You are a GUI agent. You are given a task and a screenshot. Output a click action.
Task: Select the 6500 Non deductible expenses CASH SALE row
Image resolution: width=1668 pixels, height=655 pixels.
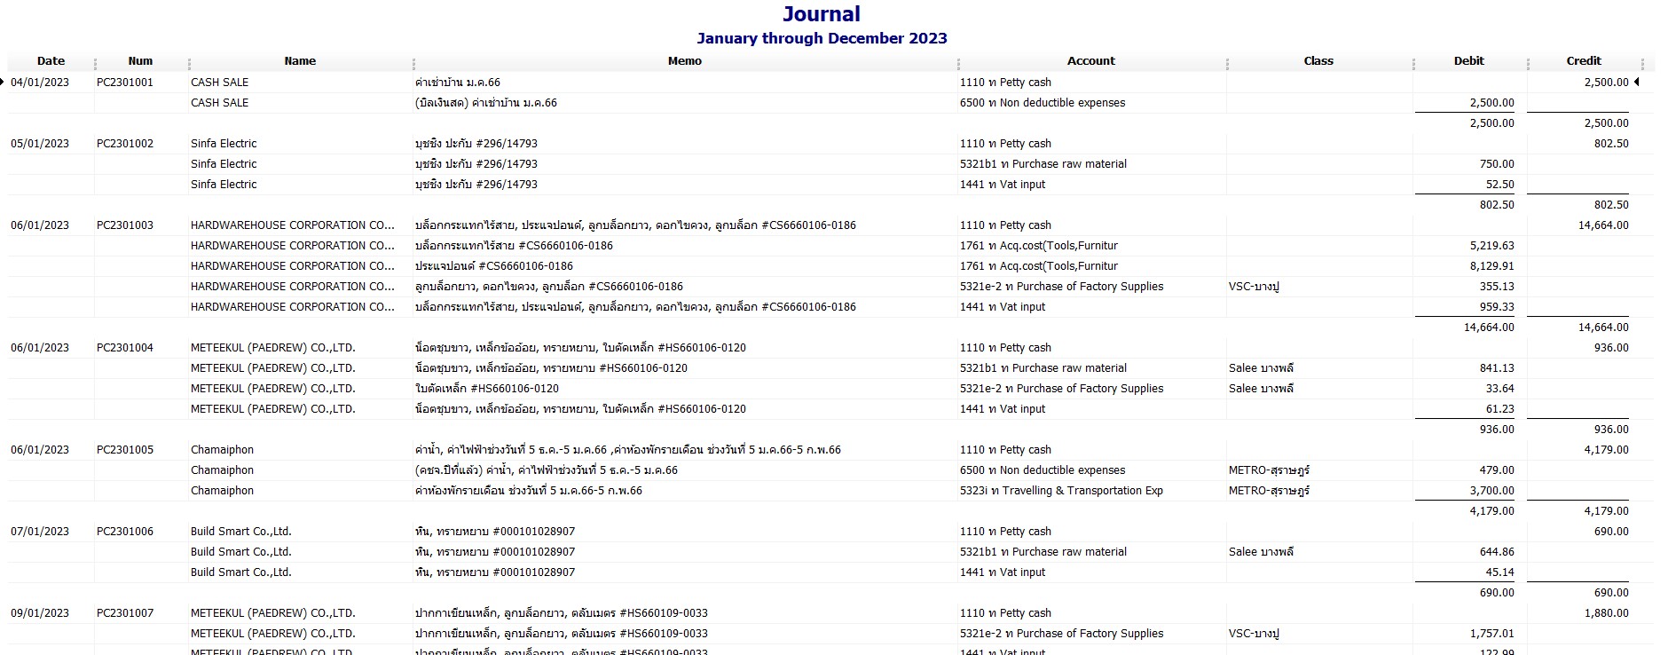(830, 103)
